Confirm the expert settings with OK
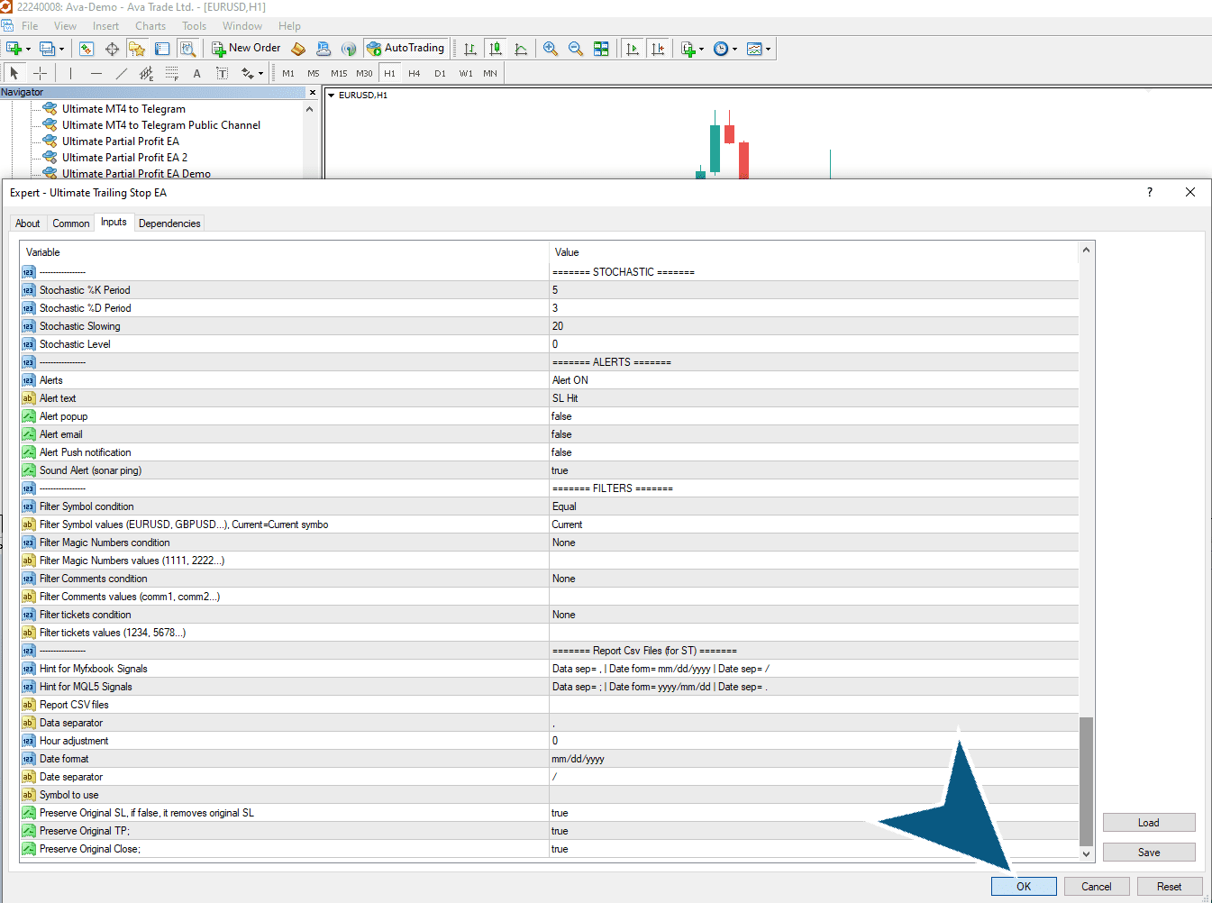The width and height of the screenshot is (1212, 903). coord(1024,886)
